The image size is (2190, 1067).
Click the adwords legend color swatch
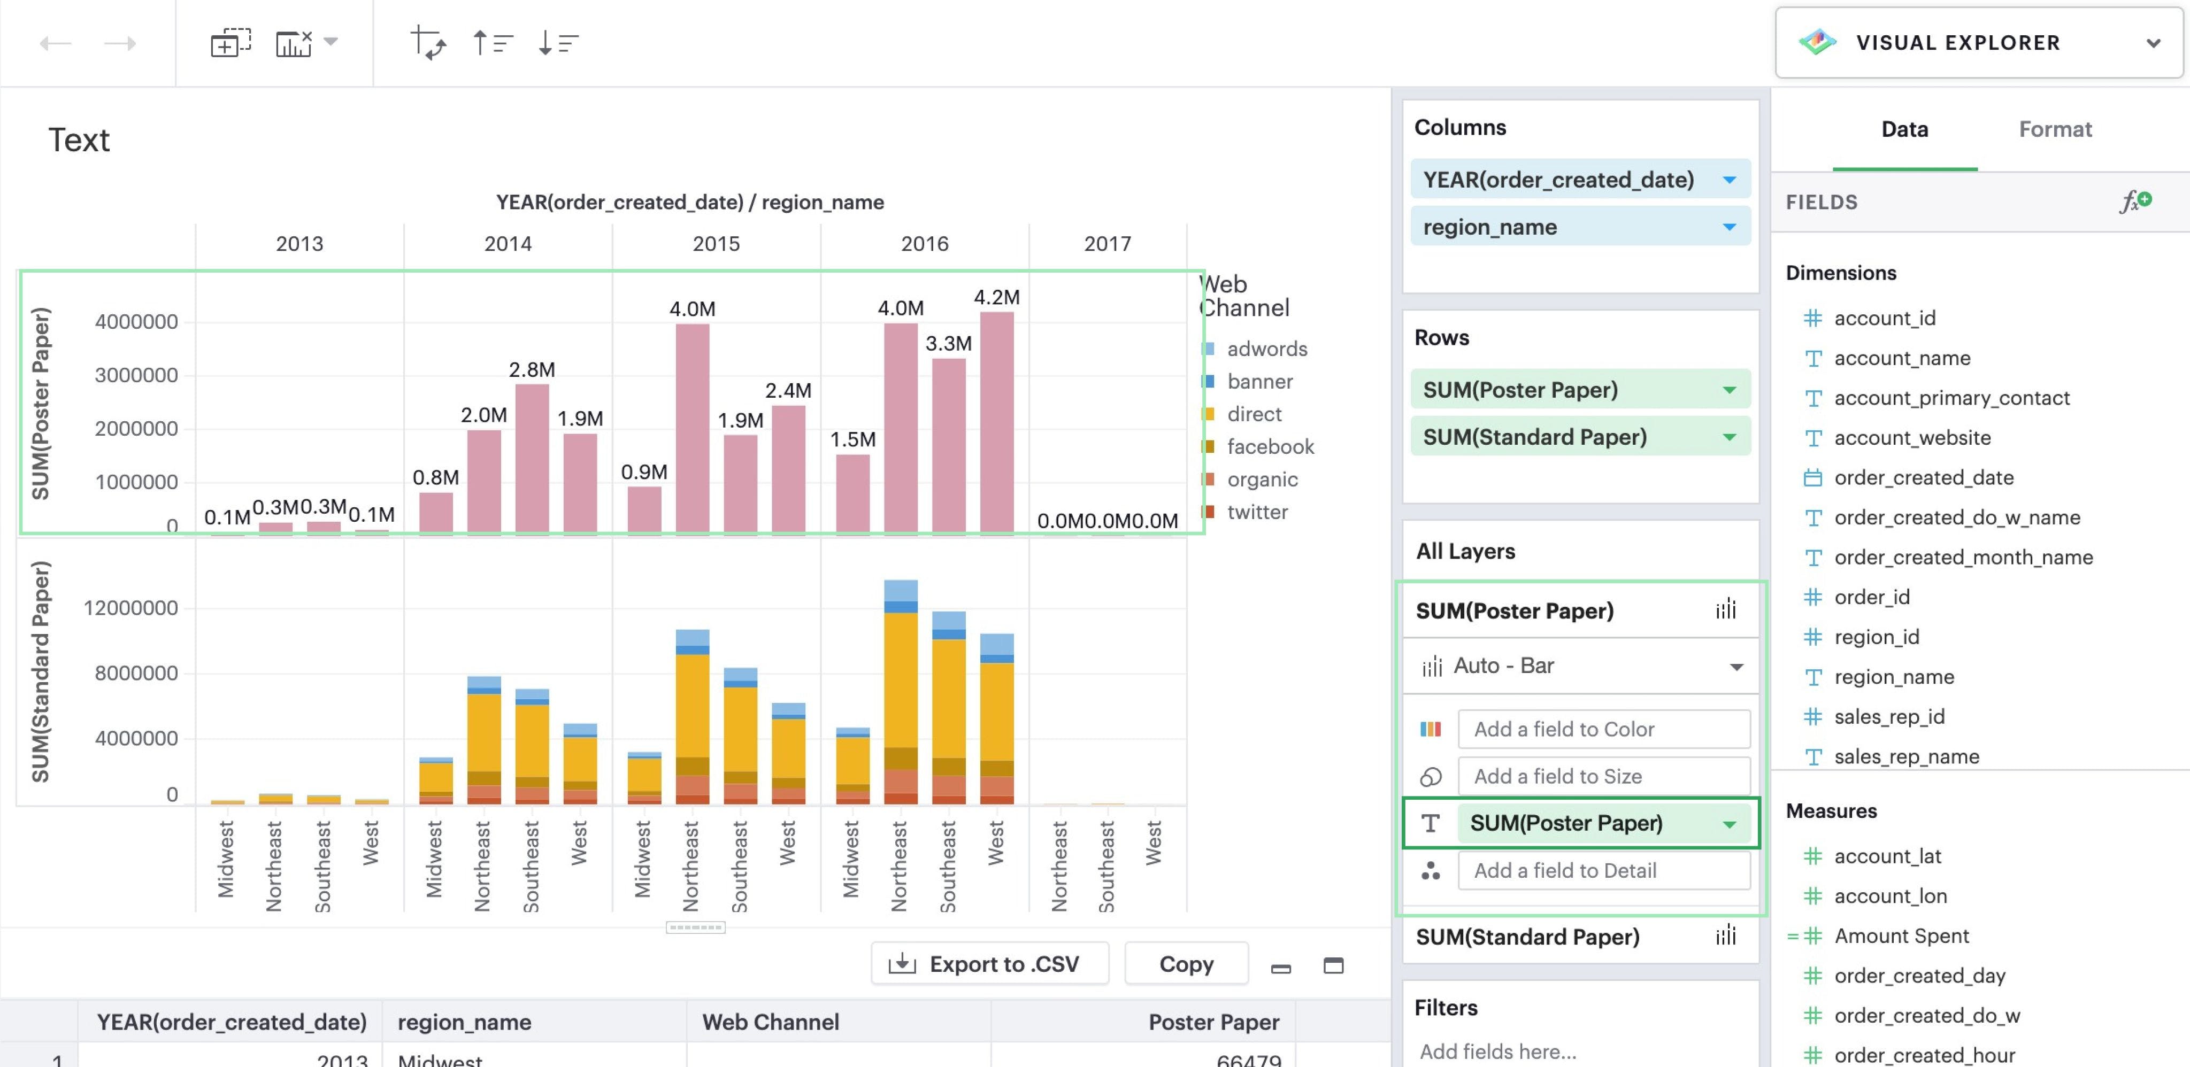[x=1208, y=349]
